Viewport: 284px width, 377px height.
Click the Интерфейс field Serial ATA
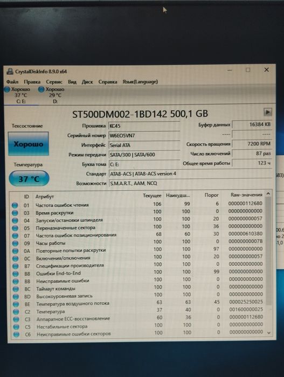tap(144, 145)
